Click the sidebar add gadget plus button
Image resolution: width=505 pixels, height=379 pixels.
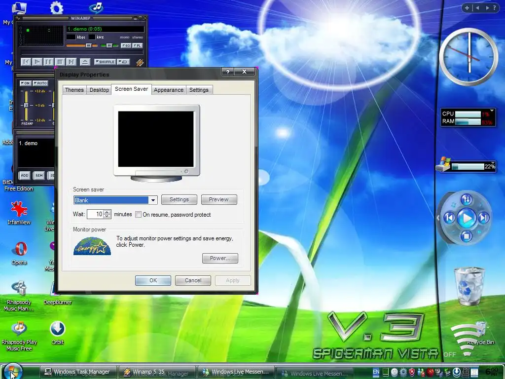tap(467, 8)
